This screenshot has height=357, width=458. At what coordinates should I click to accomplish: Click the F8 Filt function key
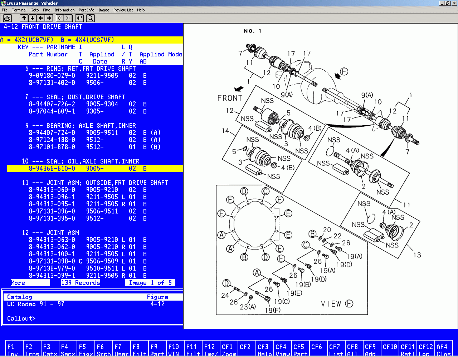pos(139,349)
